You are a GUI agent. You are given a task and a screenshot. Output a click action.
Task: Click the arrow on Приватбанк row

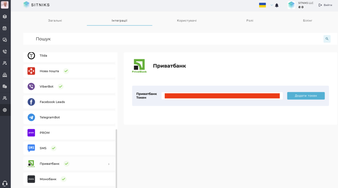109,164
